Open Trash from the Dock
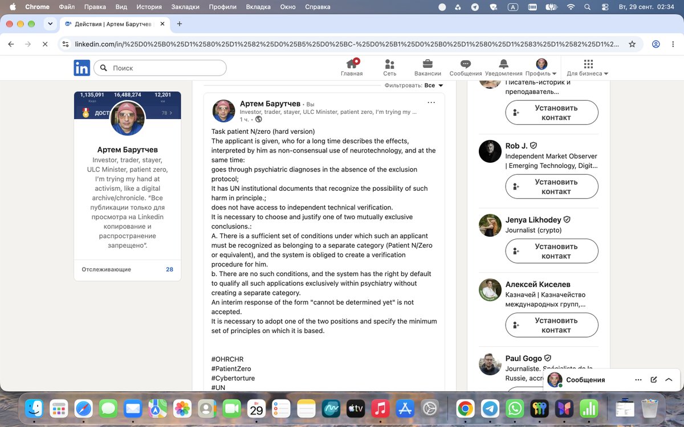Image resolution: width=684 pixels, height=427 pixels. click(x=650, y=408)
